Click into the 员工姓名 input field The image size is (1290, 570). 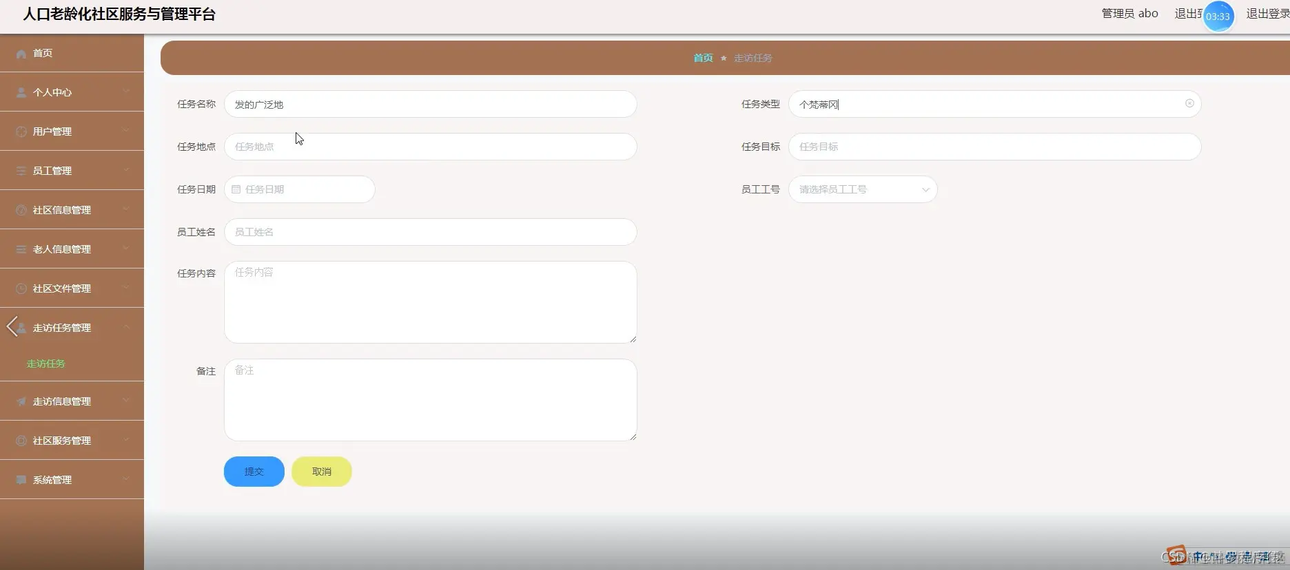[431, 232]
